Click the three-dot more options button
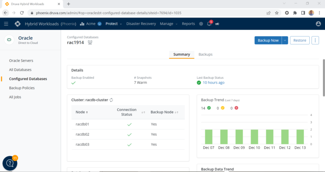 315,40
